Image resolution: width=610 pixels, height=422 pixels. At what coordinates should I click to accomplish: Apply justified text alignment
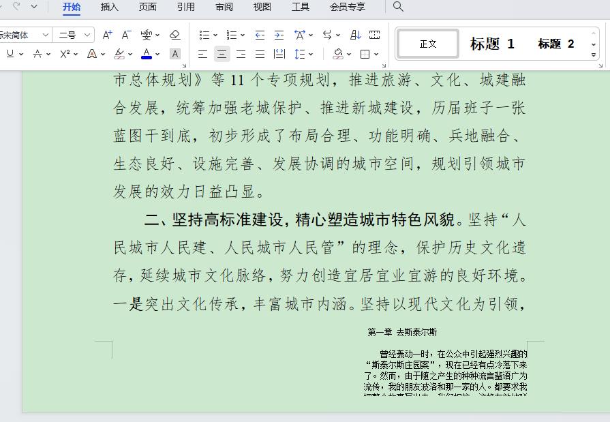[260, 54]
